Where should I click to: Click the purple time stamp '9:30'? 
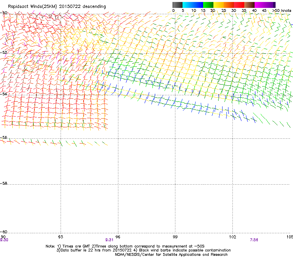pyautogui.click(x=4, y=240)
